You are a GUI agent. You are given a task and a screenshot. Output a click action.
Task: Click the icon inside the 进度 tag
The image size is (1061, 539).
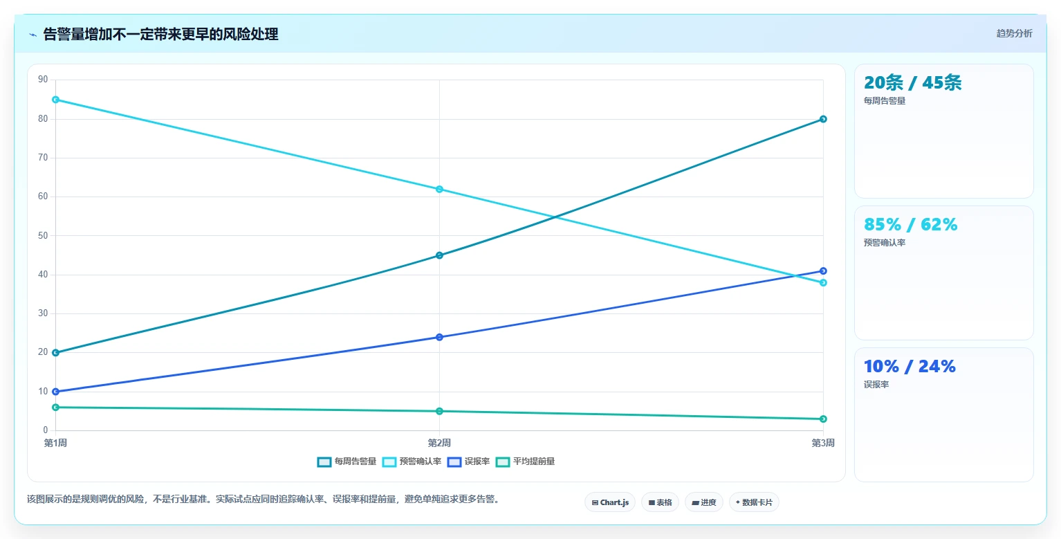[x=695, y=503]
